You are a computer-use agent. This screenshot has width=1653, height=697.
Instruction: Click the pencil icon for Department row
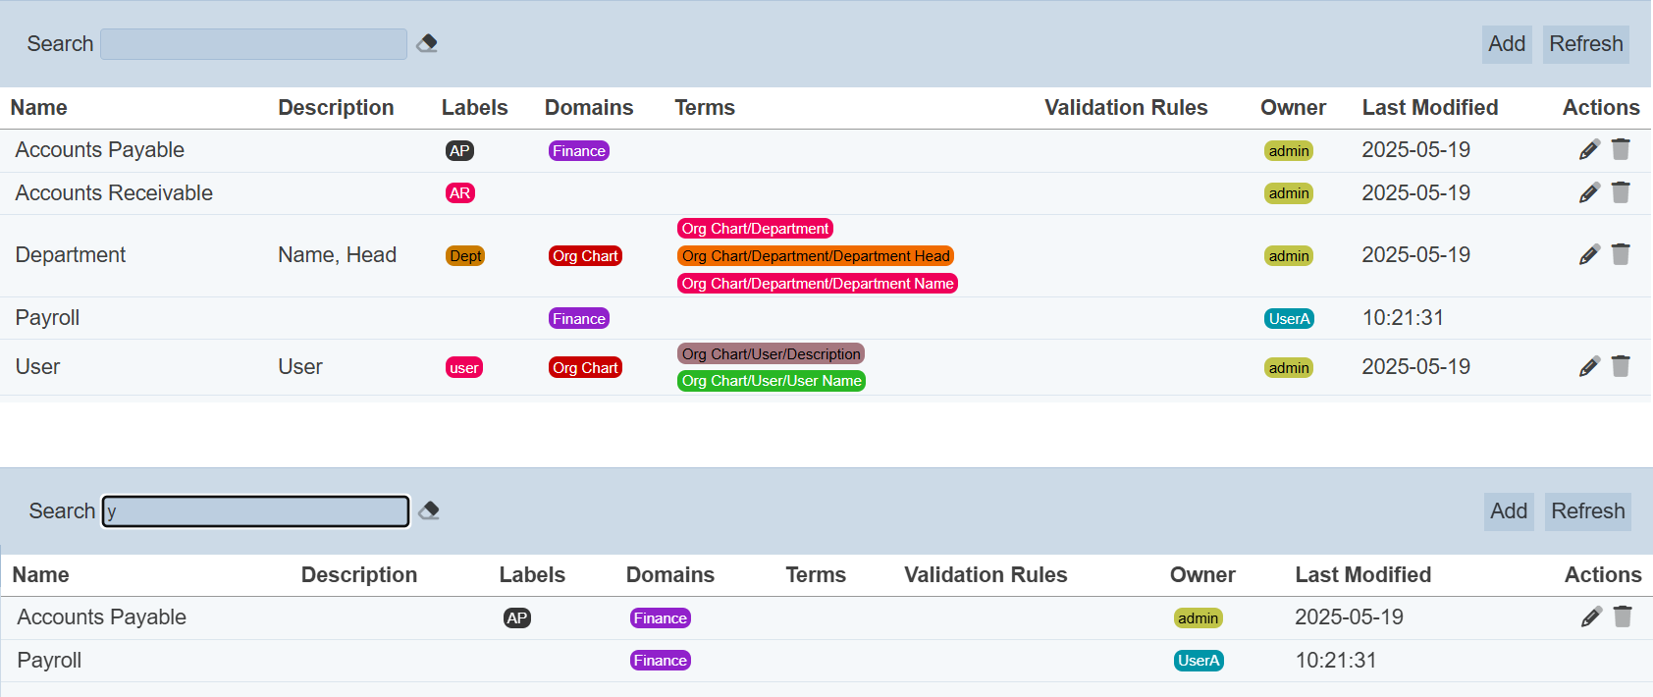coord(1589,255)
